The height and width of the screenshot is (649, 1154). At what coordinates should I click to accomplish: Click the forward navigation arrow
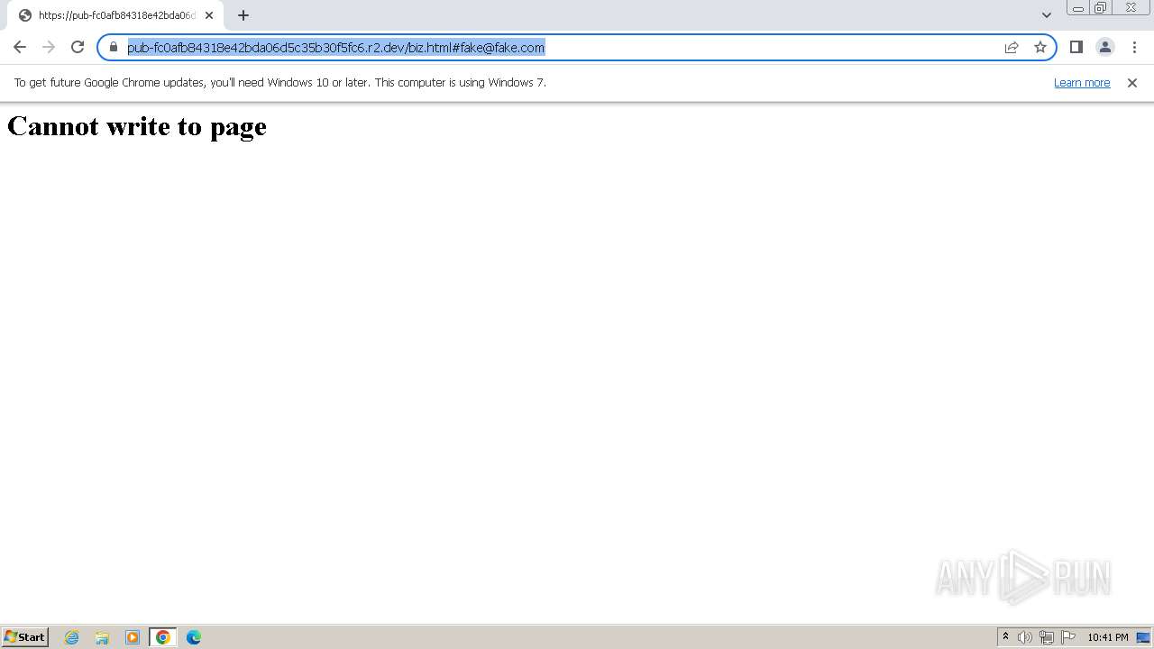coord(49,47)
